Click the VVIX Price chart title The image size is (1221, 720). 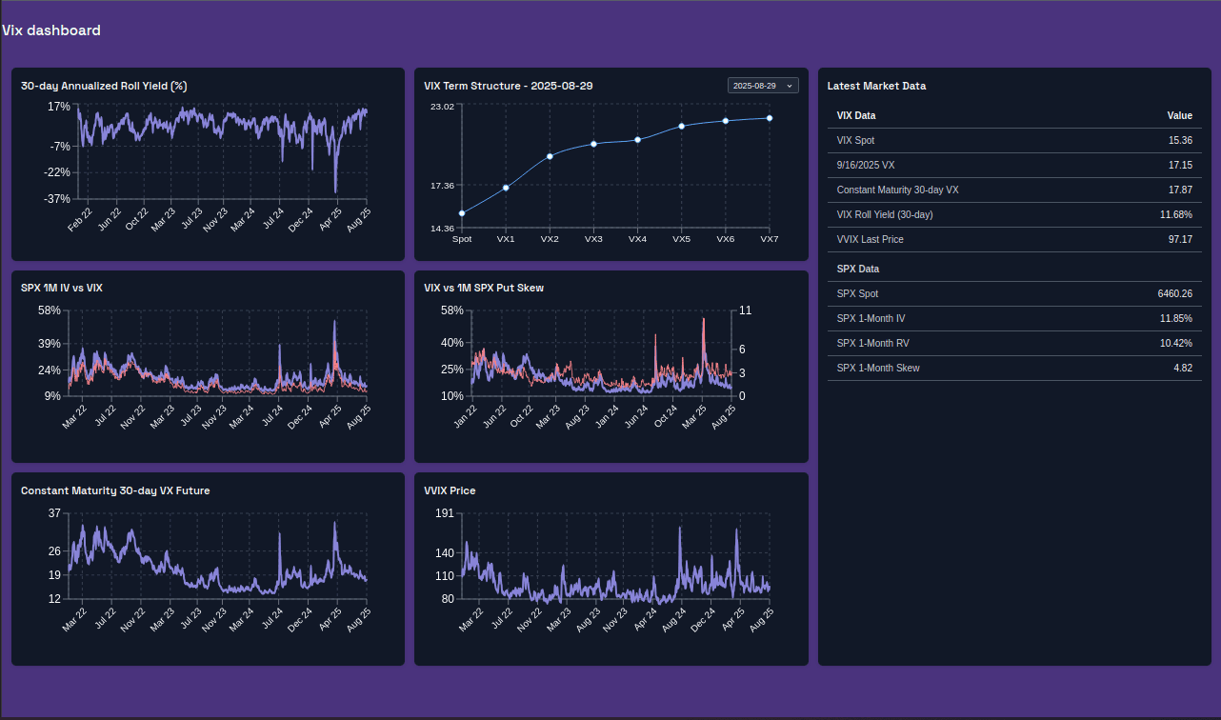coord(450,490)
